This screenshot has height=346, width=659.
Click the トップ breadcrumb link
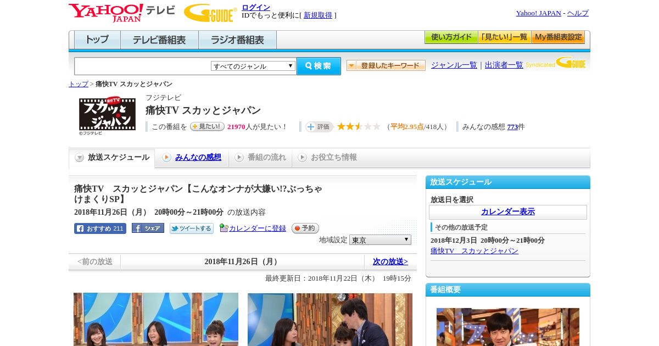[79, 84]
